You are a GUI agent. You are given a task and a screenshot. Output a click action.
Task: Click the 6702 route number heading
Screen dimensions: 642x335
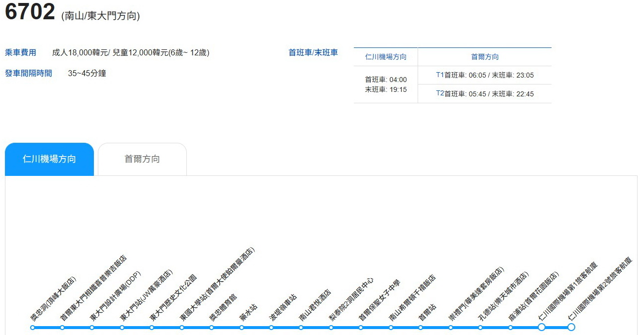(29, 13)
